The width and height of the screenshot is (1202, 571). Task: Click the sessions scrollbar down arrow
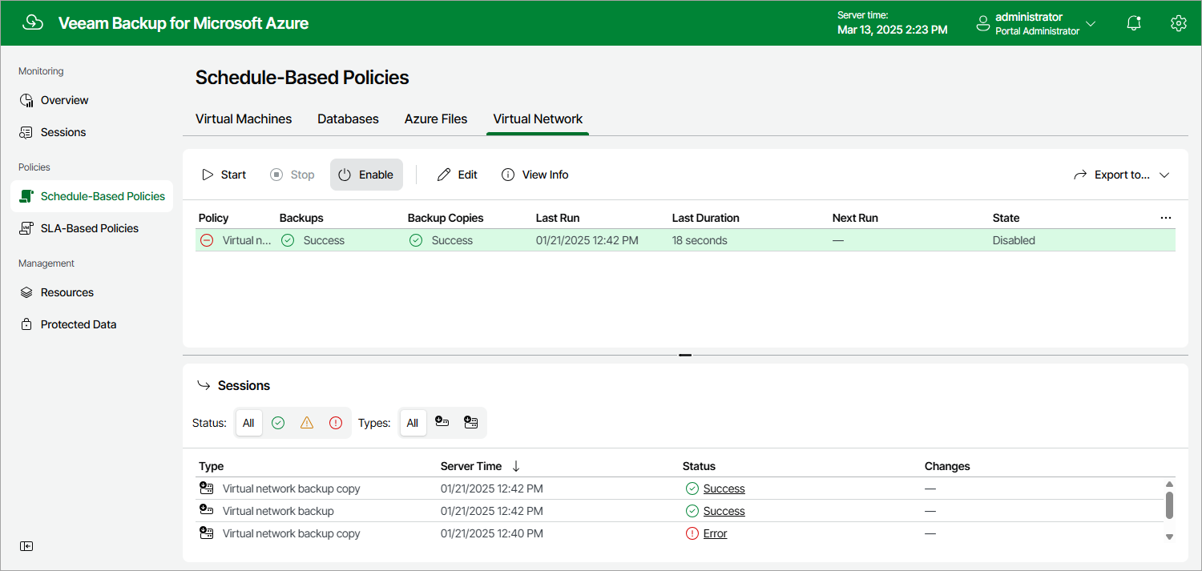(x=1169, y=537)
